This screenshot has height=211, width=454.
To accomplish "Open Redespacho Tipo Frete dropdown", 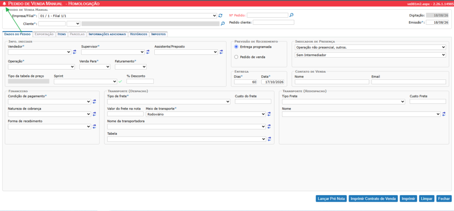I will tap(344, 102).
